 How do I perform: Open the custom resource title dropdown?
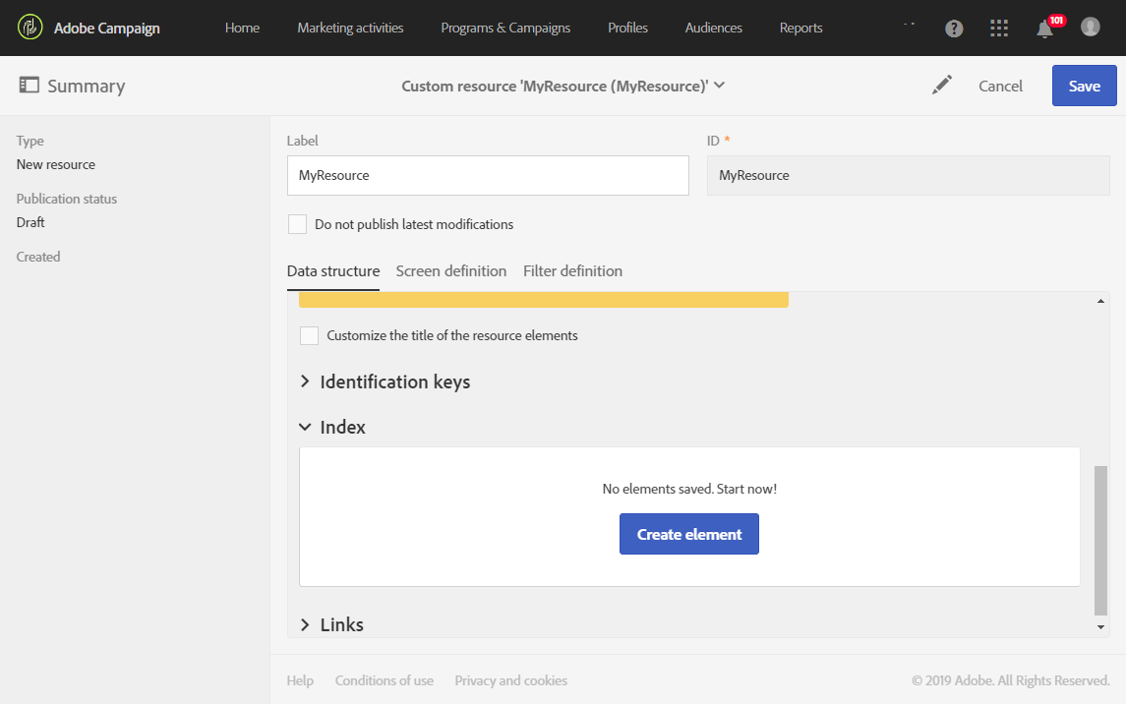pyautogui.click(x=719, y=86)
